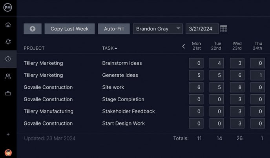Click the Wednesday total of 26

(239, 138)
